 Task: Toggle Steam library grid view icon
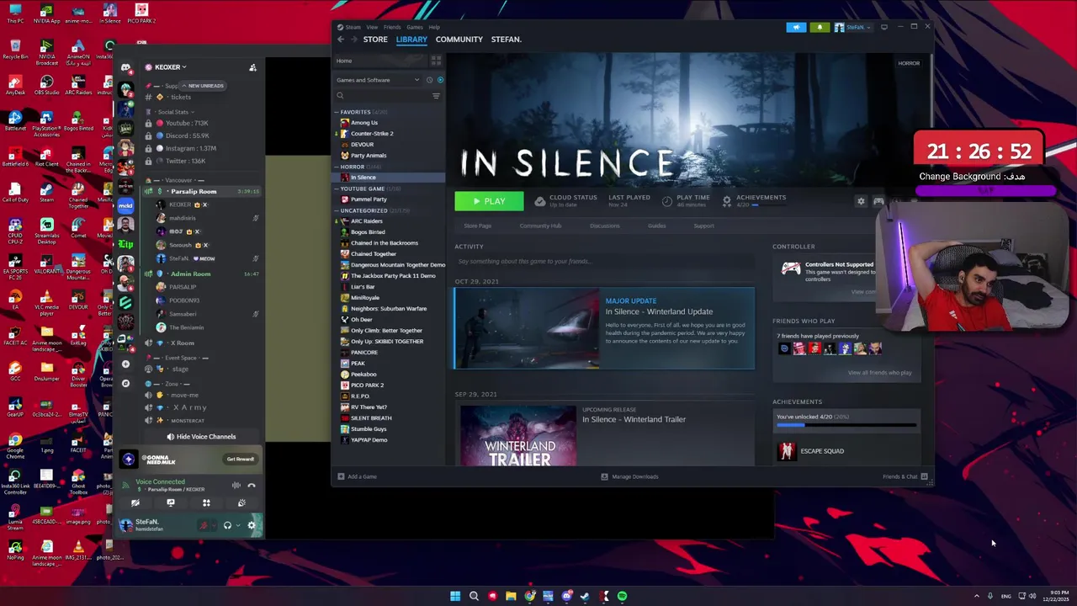[436, 61]
